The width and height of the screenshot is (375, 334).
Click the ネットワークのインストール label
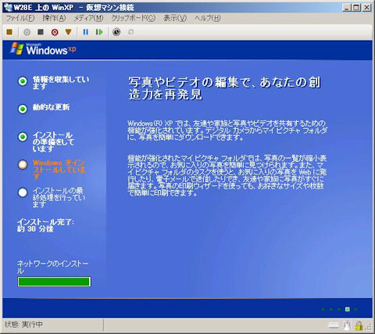pyautogui.click(x=53, y=267)
